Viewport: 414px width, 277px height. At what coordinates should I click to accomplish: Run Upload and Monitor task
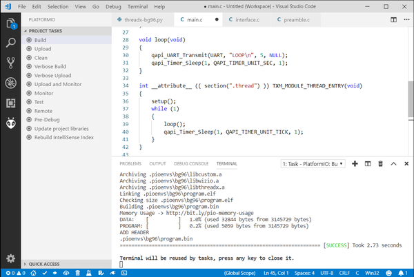(66, 84)
